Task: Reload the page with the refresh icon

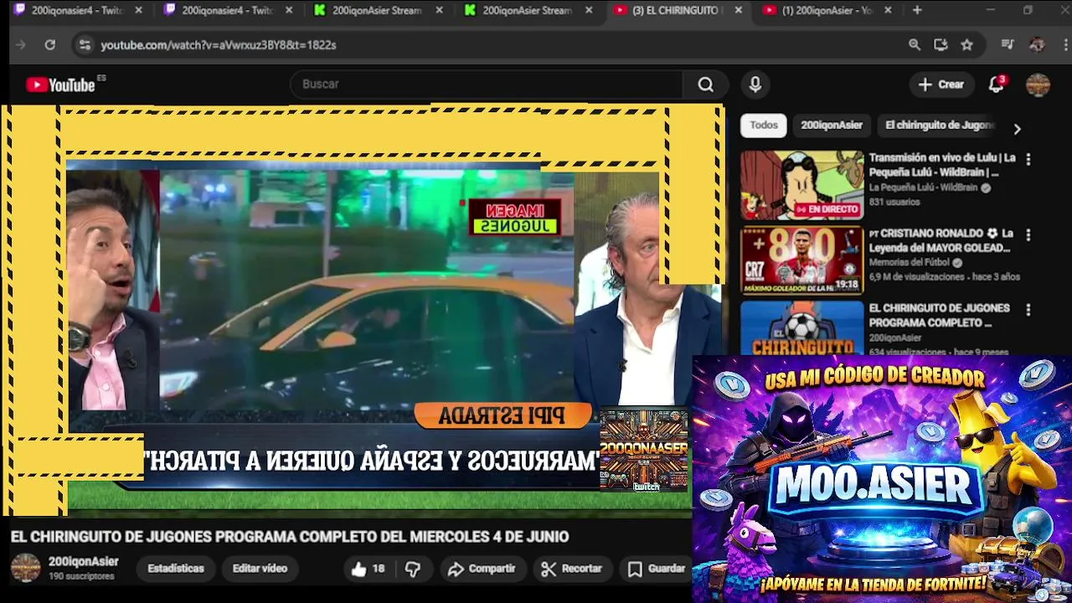Action: click(50, 45)
